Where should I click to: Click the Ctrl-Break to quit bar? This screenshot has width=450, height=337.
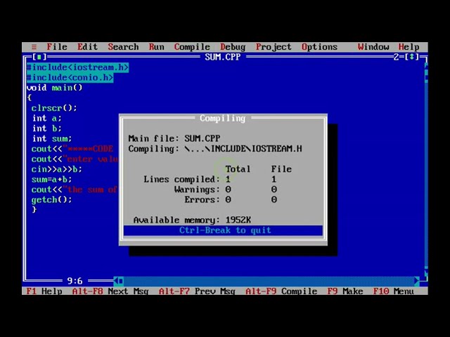pyautogui.click(x=223, y=230)
